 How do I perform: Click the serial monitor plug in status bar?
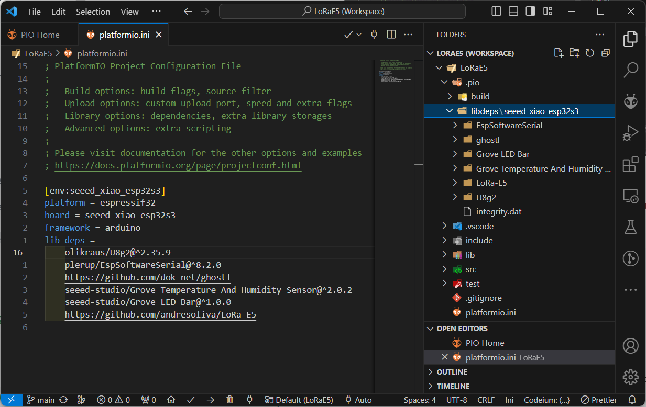(x=249, y=400)
